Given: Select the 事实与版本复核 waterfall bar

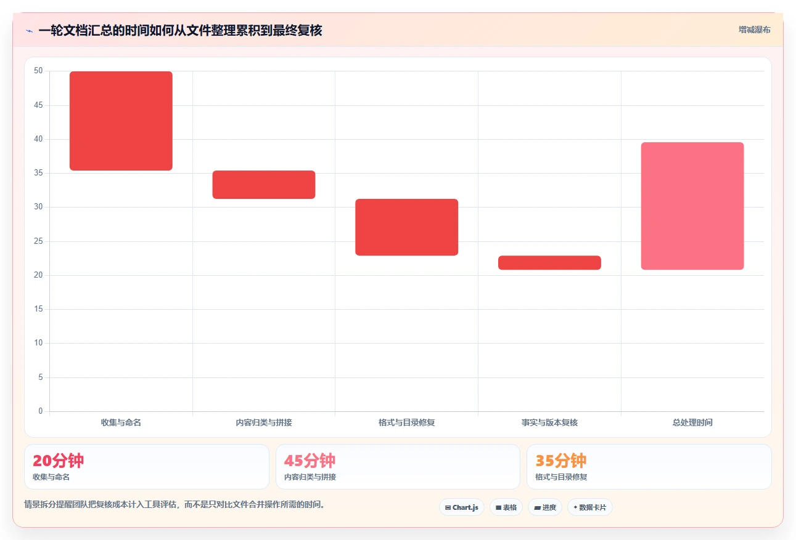Looking at the screenshot, I should 549,263.
